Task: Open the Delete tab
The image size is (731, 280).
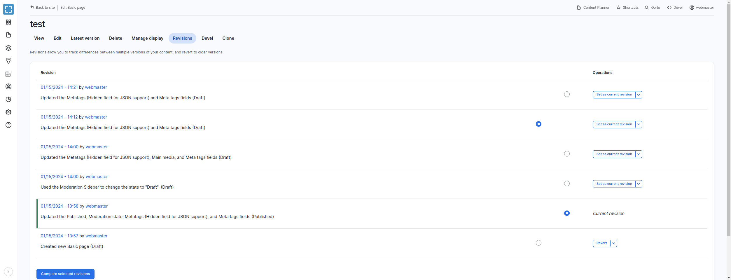Action: point(116,38)
